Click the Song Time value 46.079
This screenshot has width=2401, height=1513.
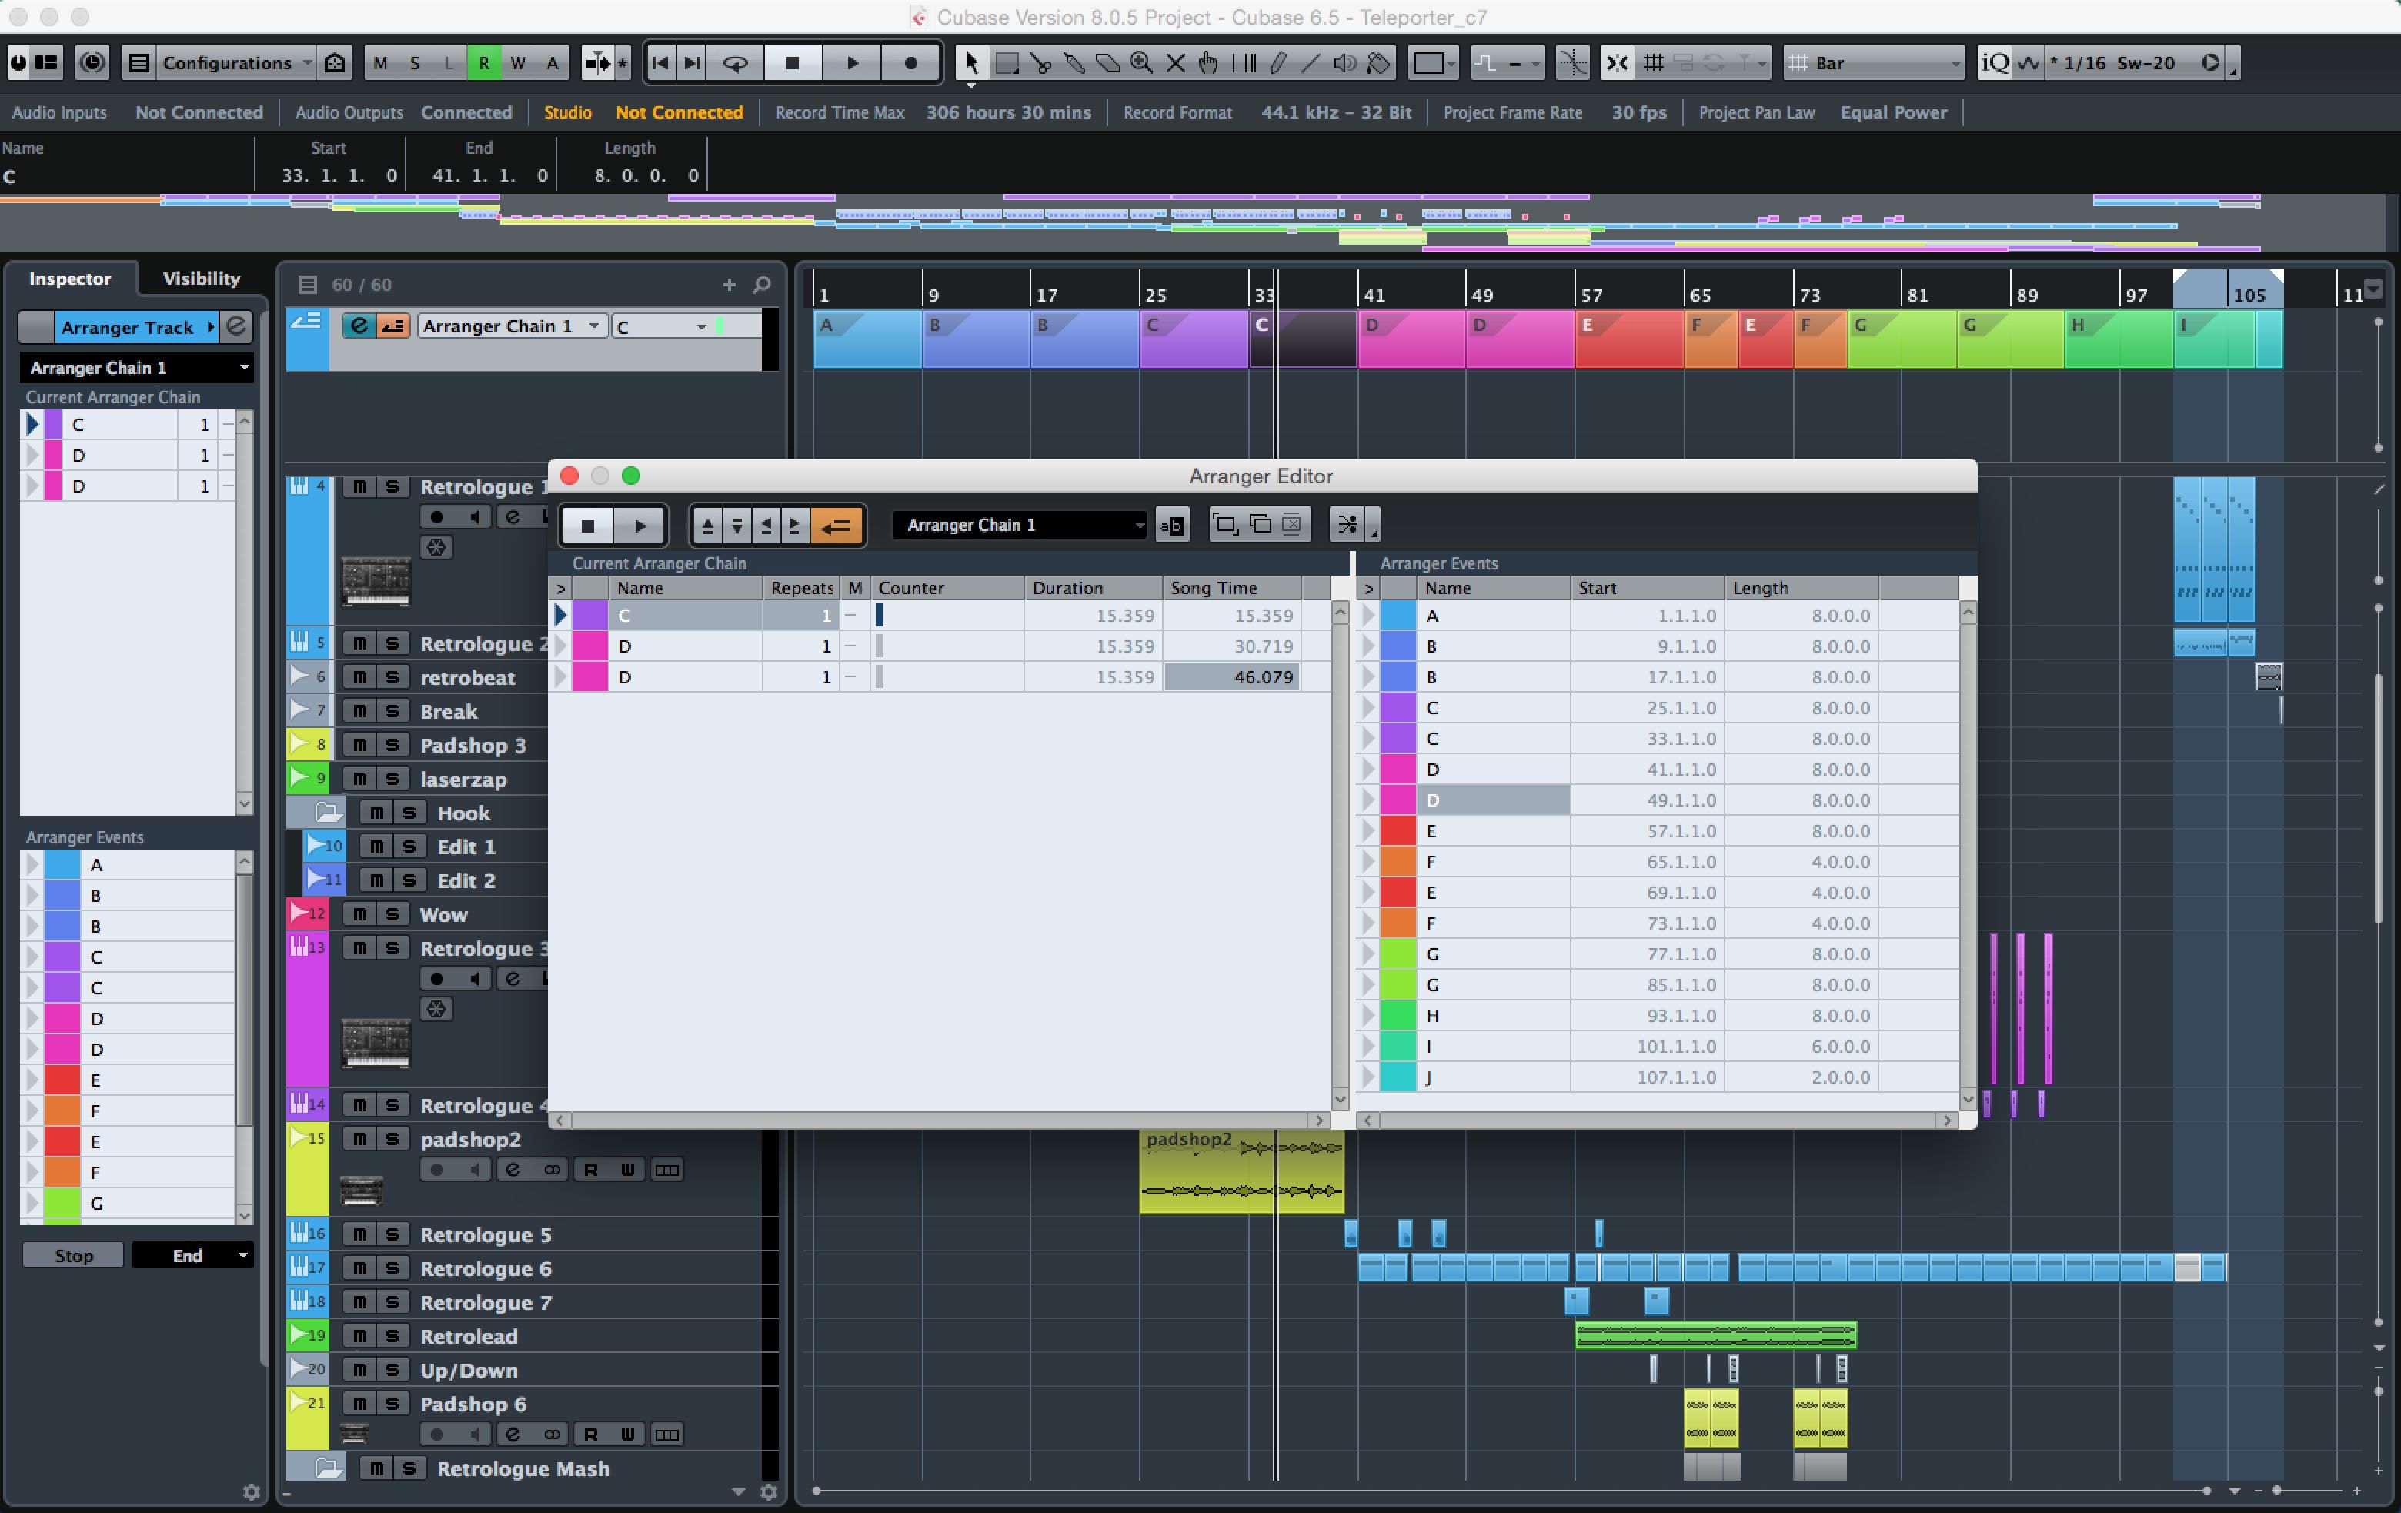coord(1232,677)
